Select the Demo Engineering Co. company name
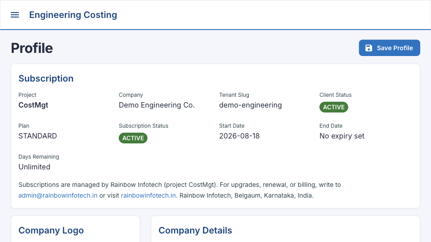Image resolution: width=431 pixels, height=242 pixels. click(x=157, y=105)
